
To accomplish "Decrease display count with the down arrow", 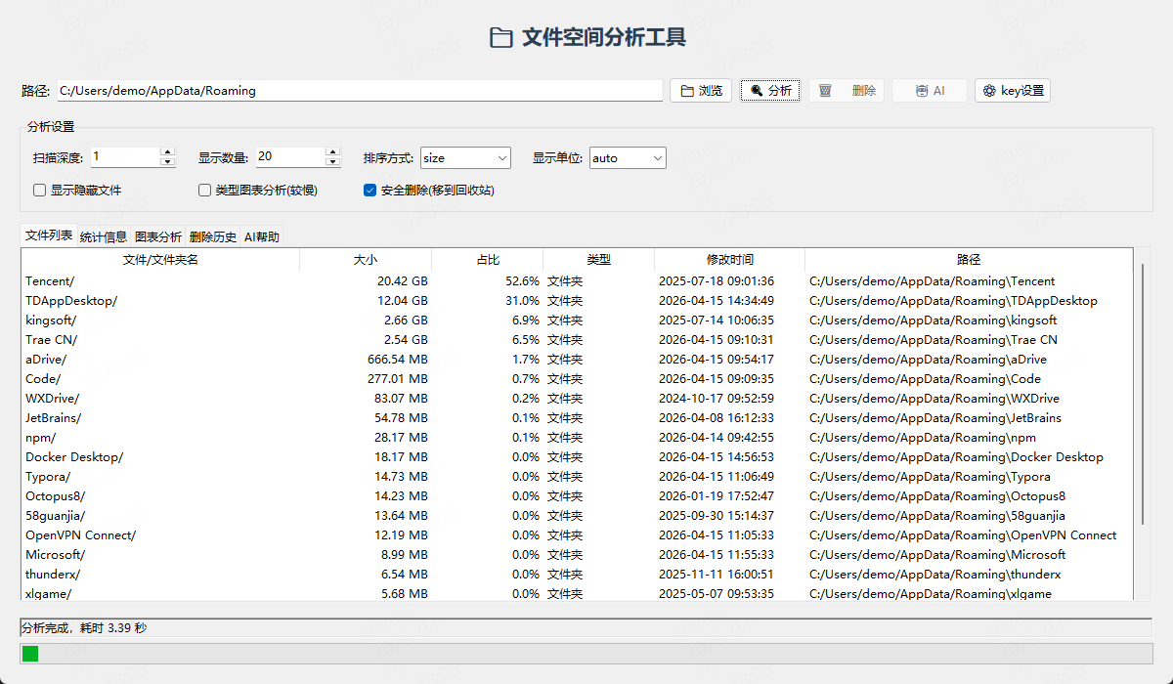I will [x=333, y=162].
